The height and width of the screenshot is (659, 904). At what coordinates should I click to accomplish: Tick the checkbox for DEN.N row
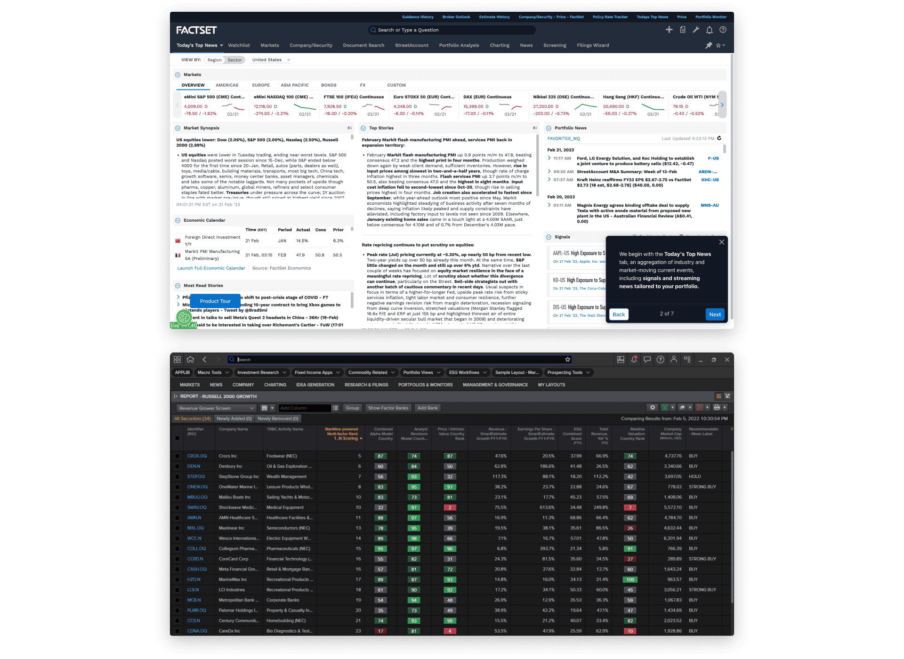(177, 466)
